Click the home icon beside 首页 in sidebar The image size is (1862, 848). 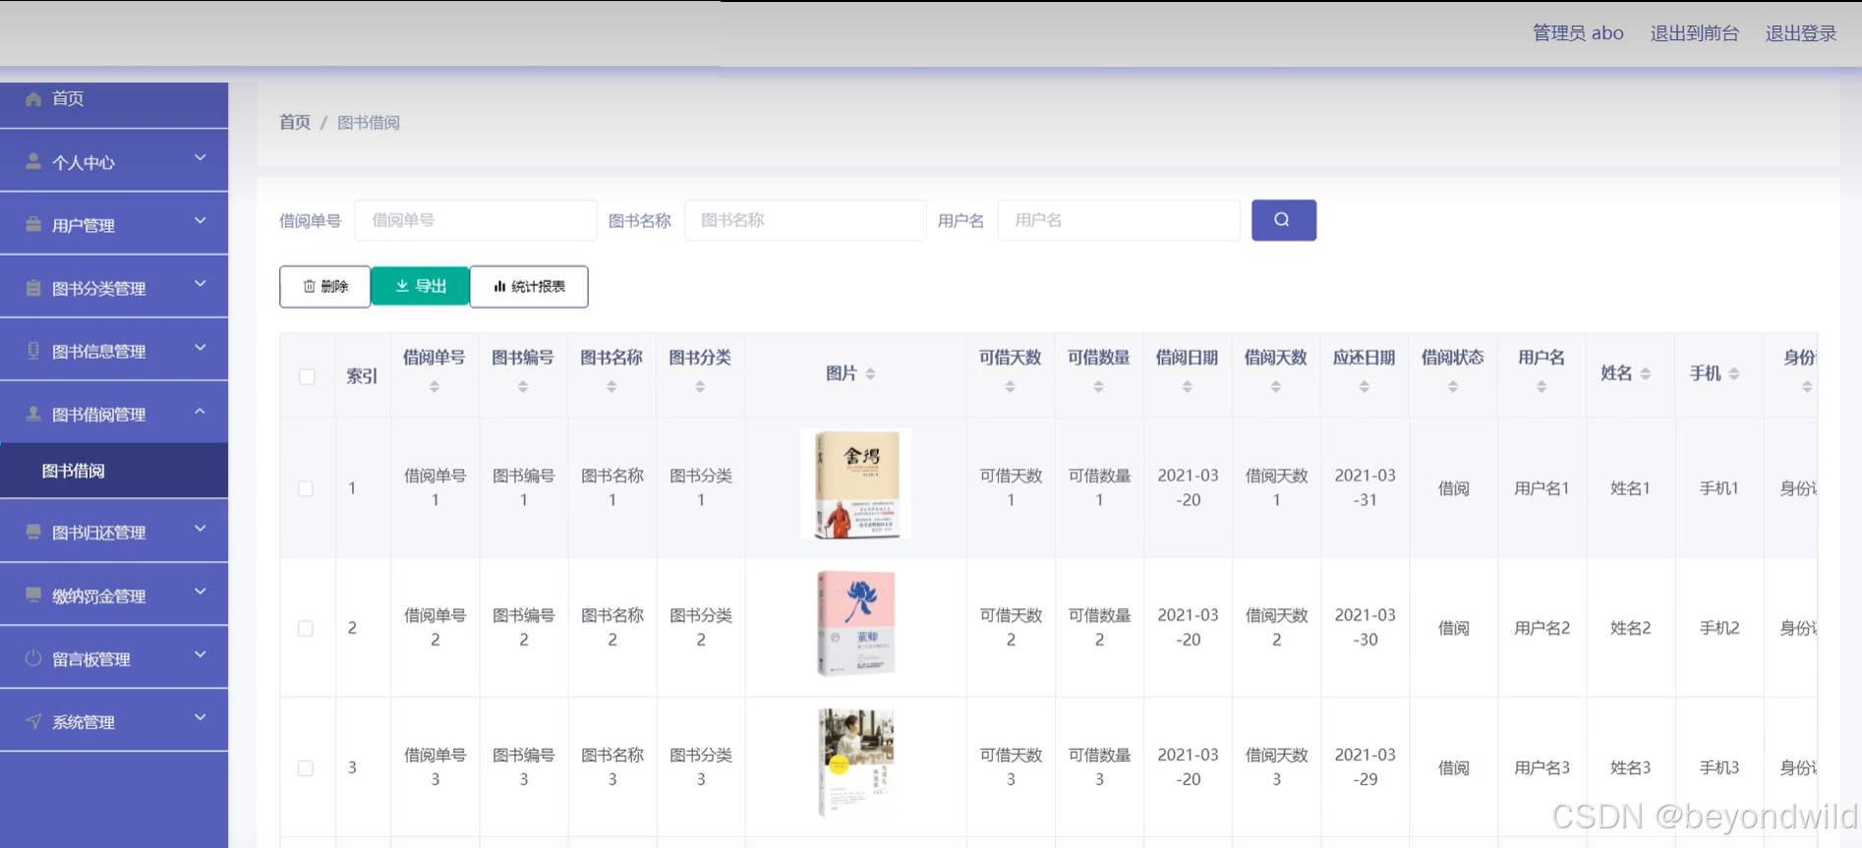[33, 98]
